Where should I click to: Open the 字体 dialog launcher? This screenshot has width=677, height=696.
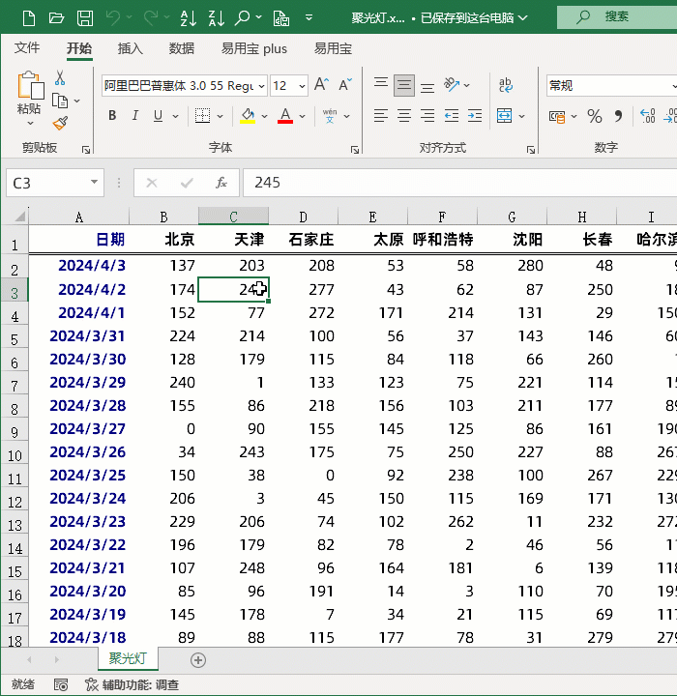pyautogui.click(x=355, y=150)
